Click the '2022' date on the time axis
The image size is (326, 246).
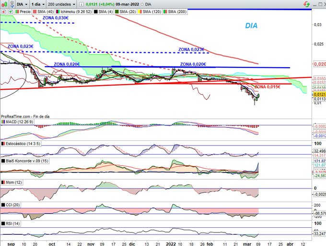pyautogui.click(x=171, y=244)
